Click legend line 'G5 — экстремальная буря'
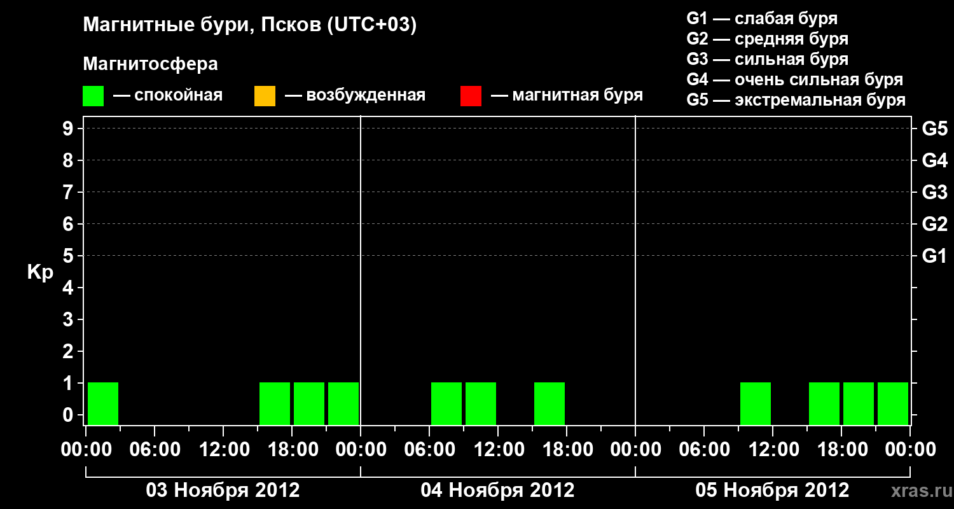The height and width of the screenshot is (509, 954). click(x=796, y=100)
